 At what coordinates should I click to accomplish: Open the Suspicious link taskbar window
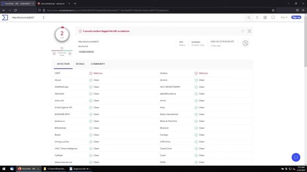click(x=80, y=169)
